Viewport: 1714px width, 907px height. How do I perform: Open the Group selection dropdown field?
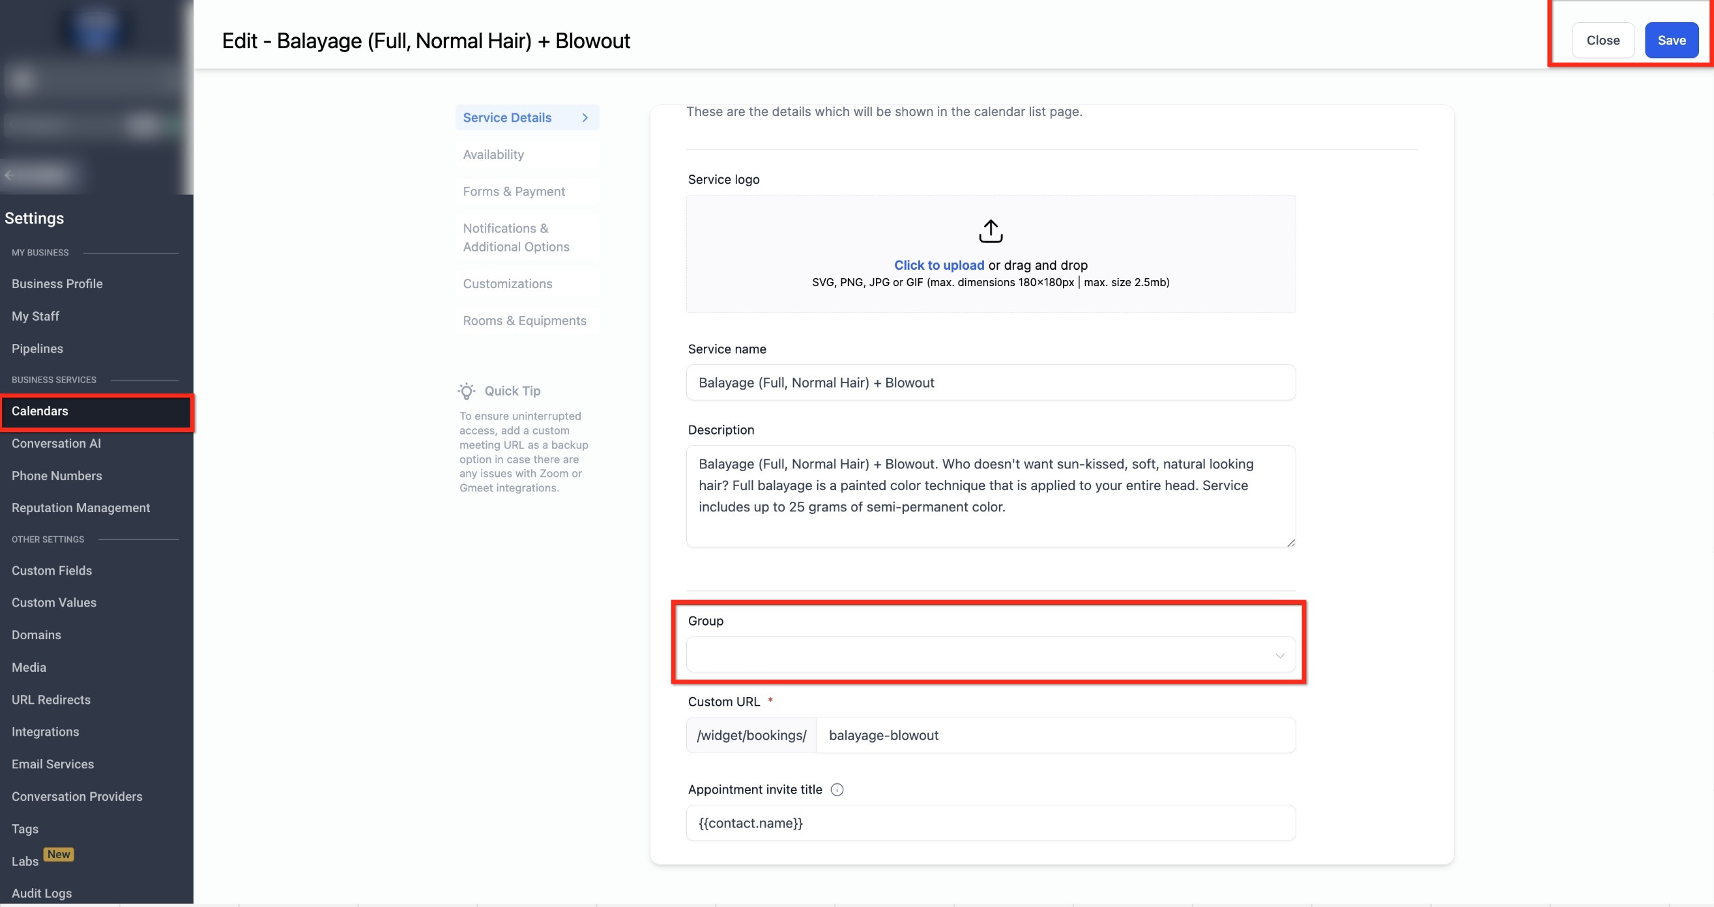tap(978, 655)
